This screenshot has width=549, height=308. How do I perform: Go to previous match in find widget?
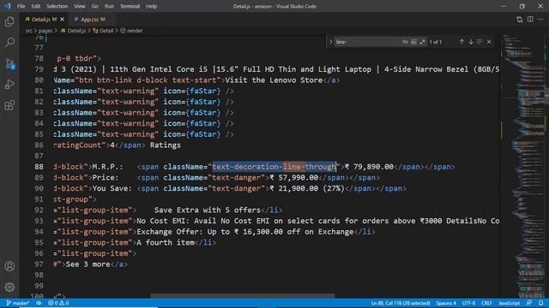coord(462,42)
